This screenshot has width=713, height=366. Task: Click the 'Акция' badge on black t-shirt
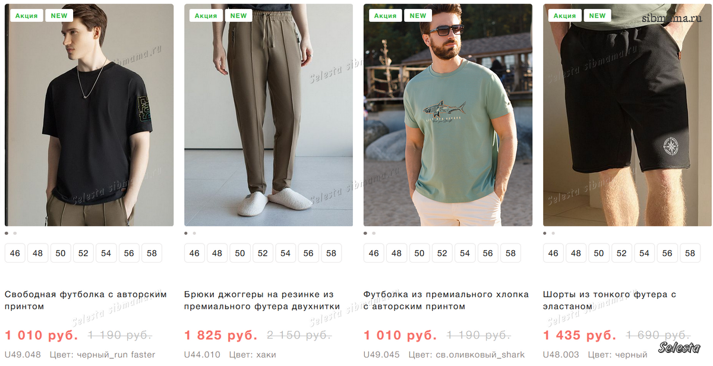coord(26,15)
